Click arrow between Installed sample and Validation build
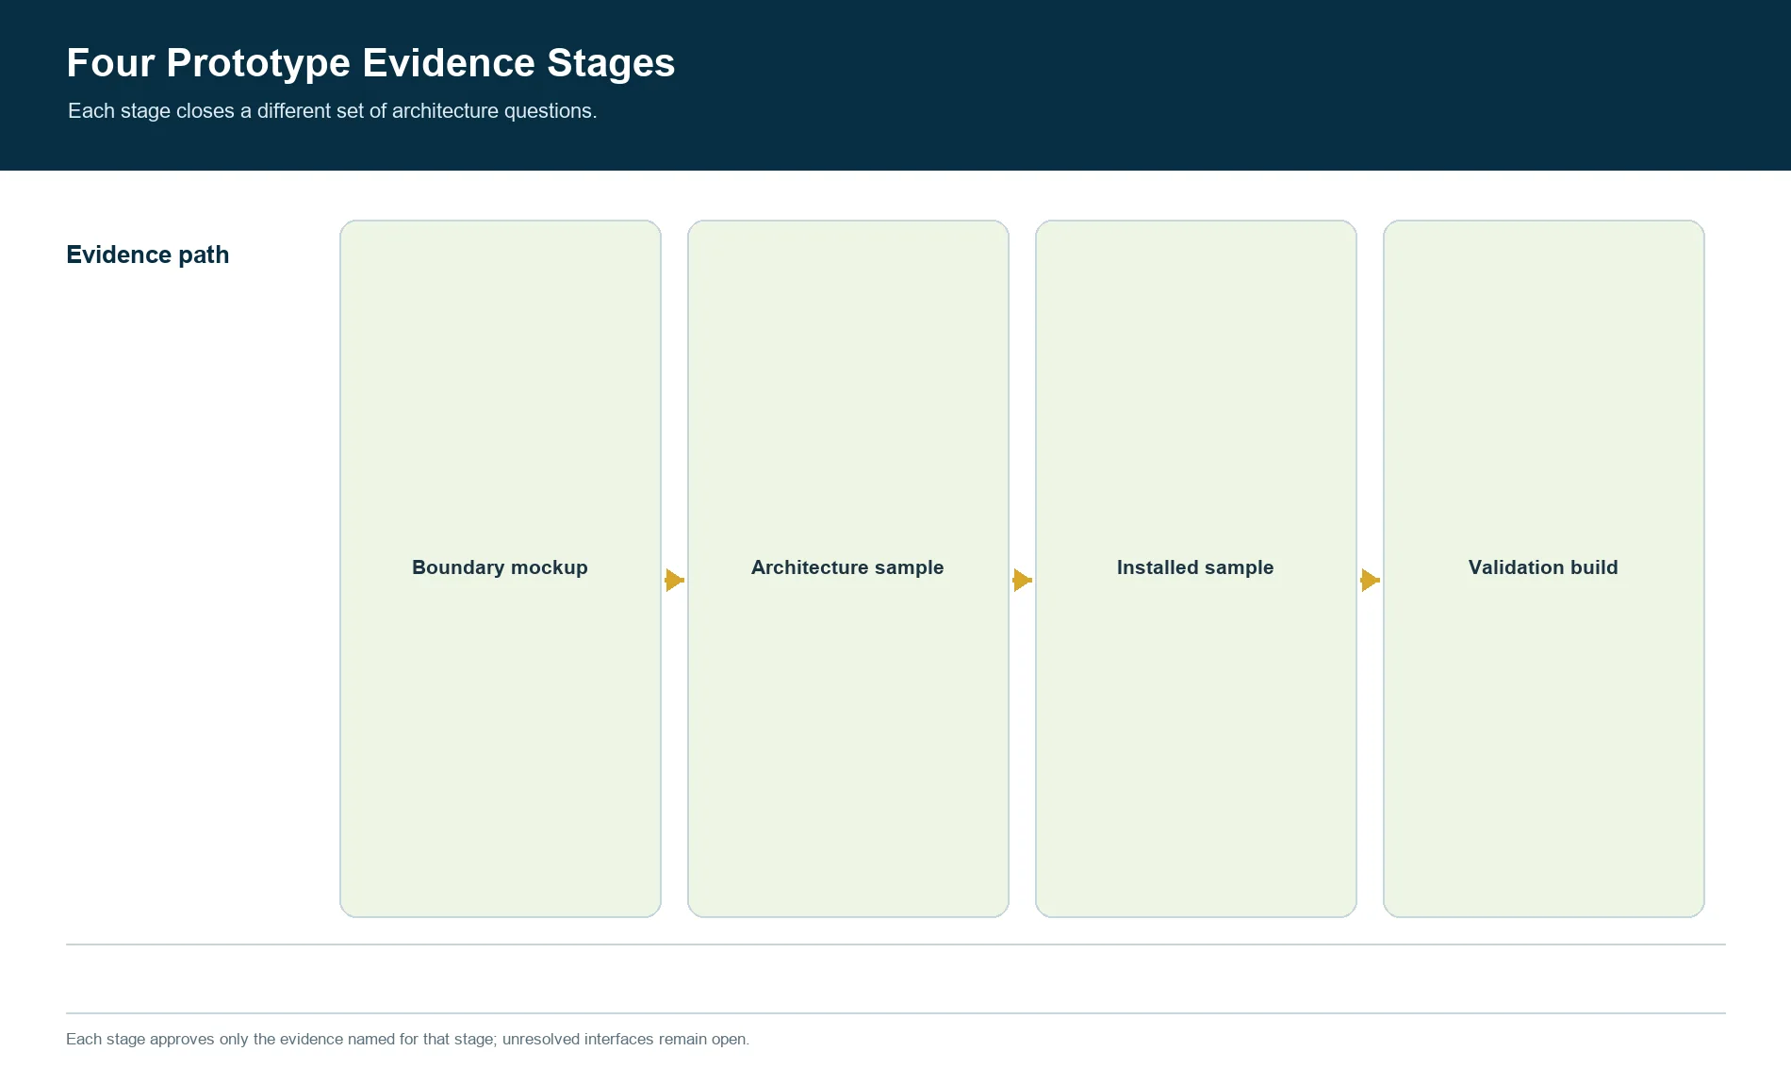The image size is (1791, 1084). 1371,580
